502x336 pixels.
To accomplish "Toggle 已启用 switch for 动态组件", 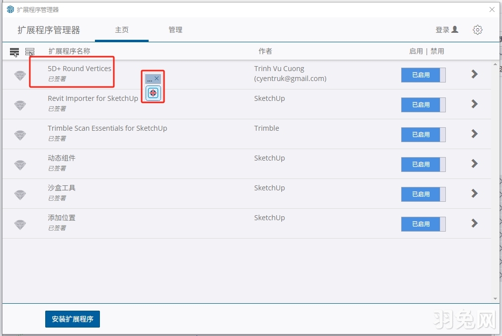I will (x=423, y=165).
